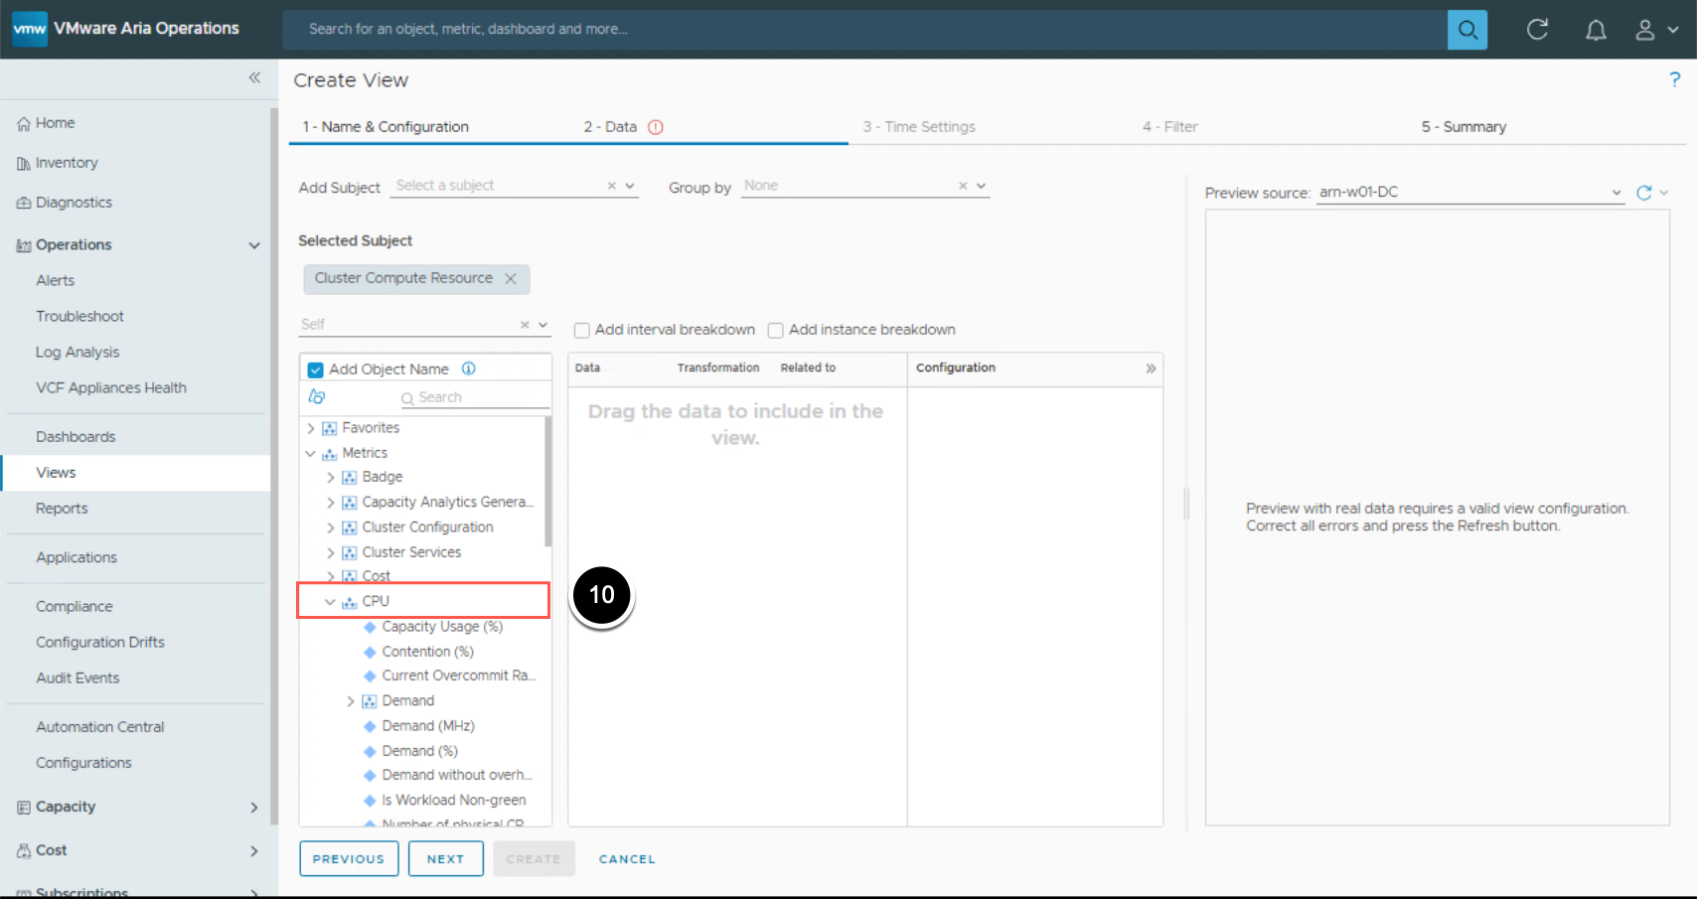
Task: Collapse the left navigation sidebar
Action: [254, 77]
